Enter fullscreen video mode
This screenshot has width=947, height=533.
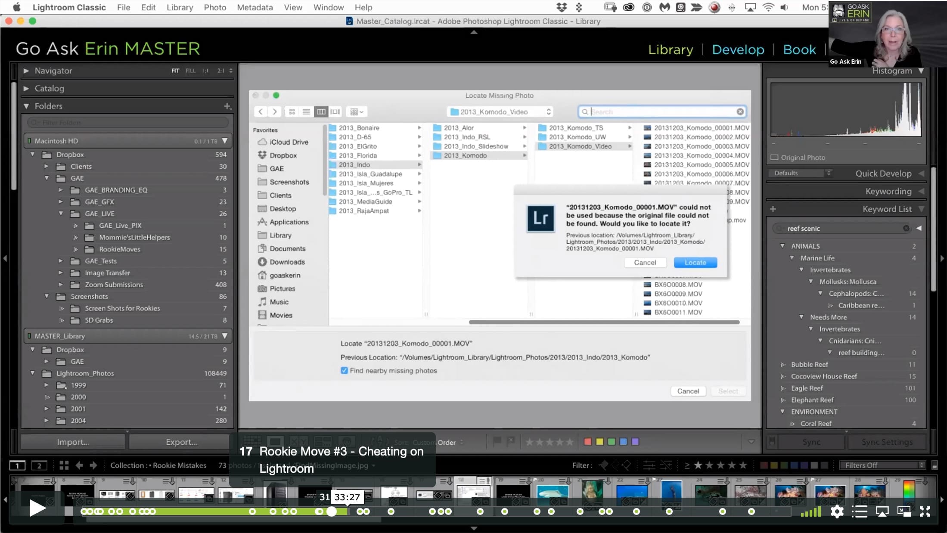(x=925, y=511)
